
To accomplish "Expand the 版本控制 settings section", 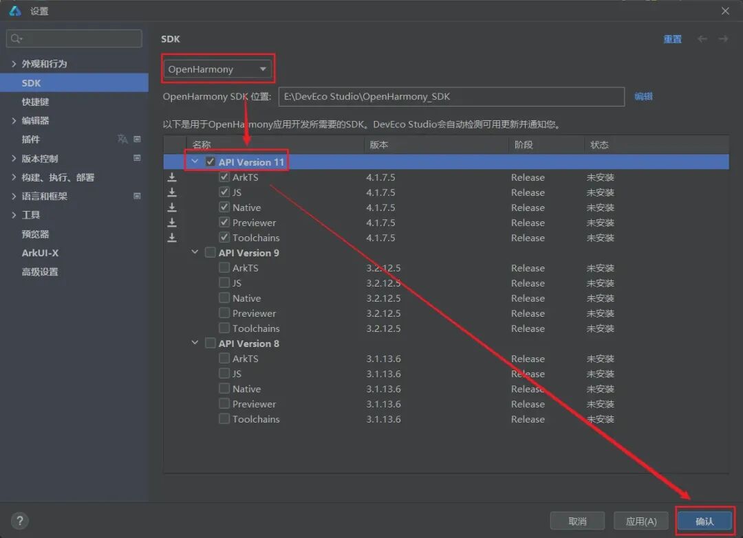I will (14, 158).
